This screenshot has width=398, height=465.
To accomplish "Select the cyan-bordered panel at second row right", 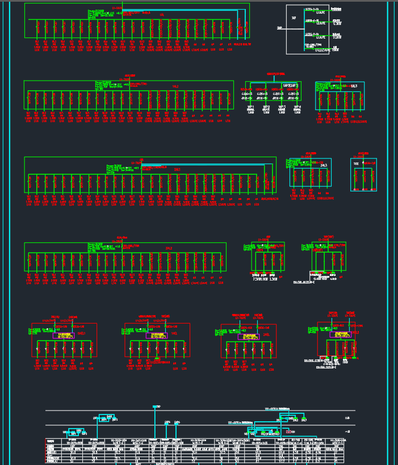I will [x=340, y=96].
